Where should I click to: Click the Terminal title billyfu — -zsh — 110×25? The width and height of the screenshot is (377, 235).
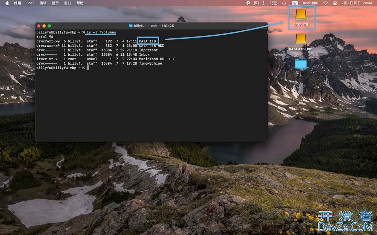click(154, 26)
